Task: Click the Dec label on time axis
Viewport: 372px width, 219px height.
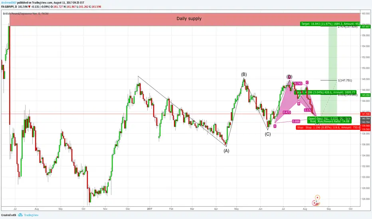Action: tap(128, 209)
